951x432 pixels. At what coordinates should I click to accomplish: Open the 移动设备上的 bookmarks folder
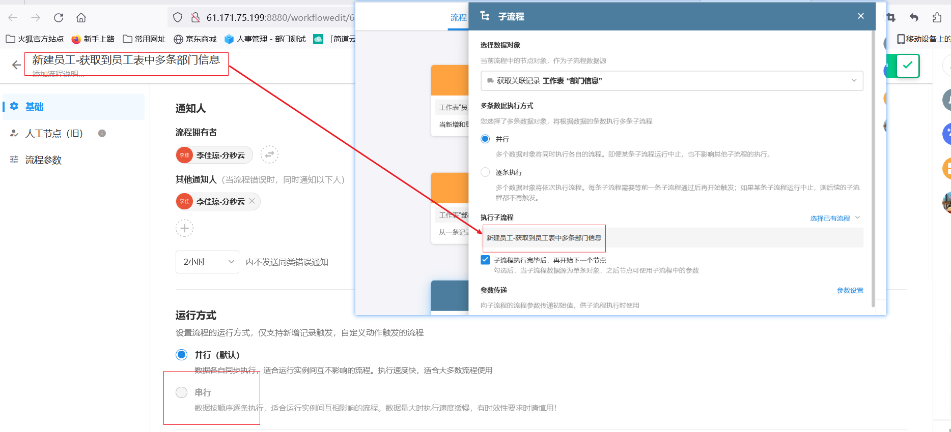(924, 39)
